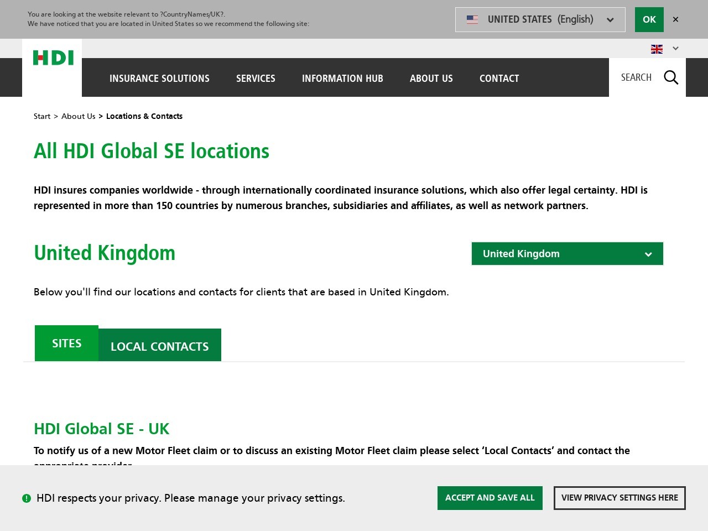This screenshot has width=708, height=531.
Task: Click the privacy information icon
Action: [x=25, y=498]
